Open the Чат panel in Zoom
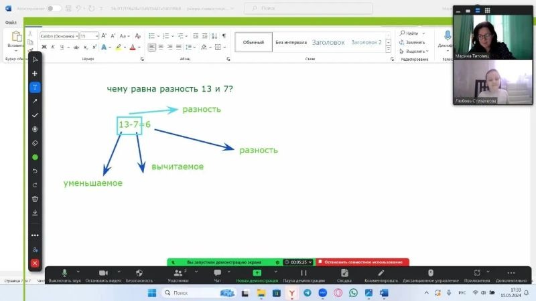 click(x=216, y=276)
